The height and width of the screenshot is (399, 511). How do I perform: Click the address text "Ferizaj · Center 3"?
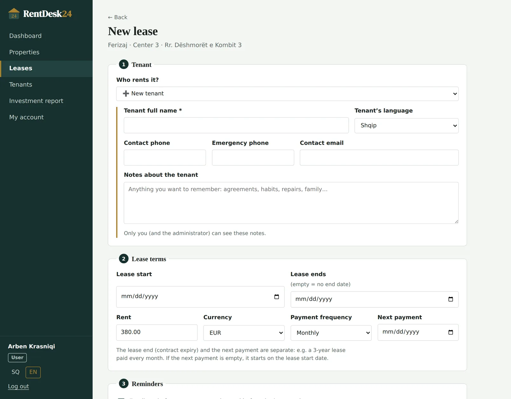133,45
